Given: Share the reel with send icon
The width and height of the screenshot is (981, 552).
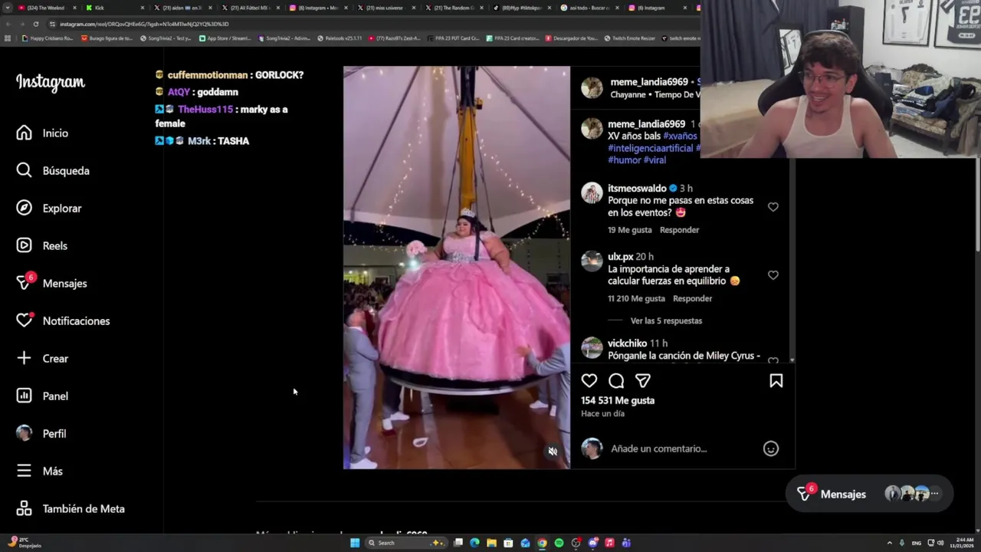Looking at the screenshot, I should click(x=643, y=381).
